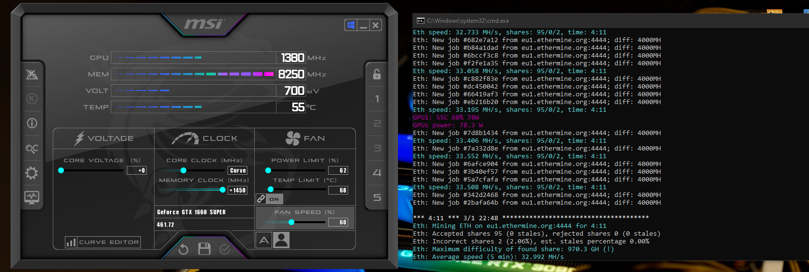The width and height of the screenshot is (809, 272).
Task: Open the information panel icon
Action: click(x=32, y=123)
